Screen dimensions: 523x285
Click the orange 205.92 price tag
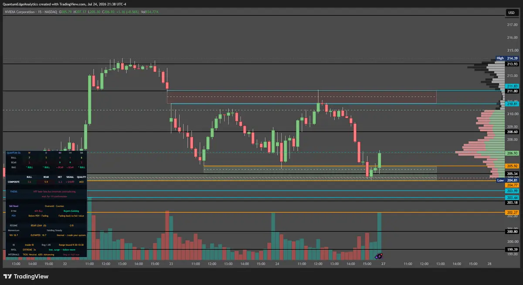512,166
